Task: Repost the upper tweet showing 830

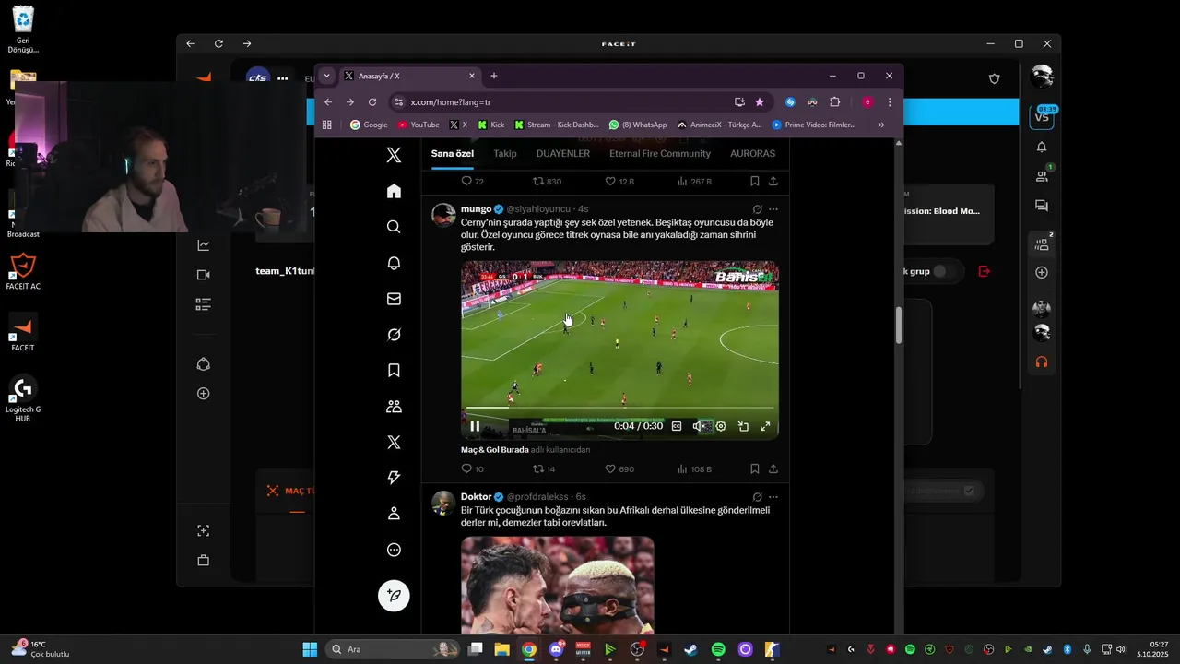Action: pyautogui.click(x=547, y=182)
